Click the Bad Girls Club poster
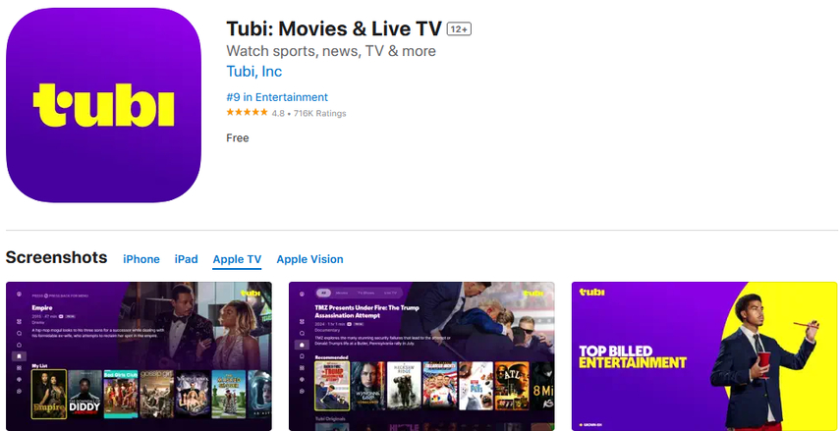The height and width of the screenshot is (431, 840). pos(121,394)
